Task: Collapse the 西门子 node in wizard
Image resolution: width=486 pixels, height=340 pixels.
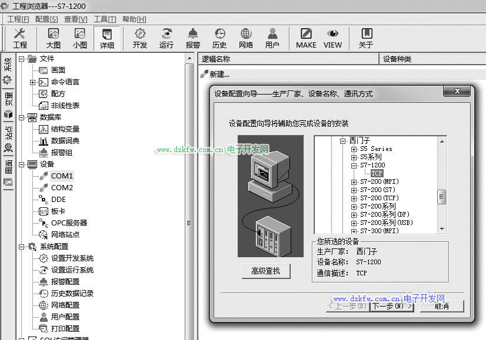Action: 342,141
